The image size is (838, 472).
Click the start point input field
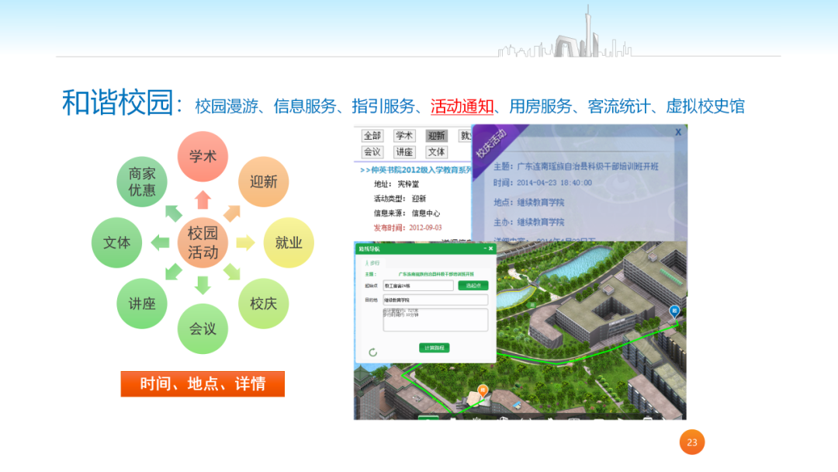pos(418,286)
